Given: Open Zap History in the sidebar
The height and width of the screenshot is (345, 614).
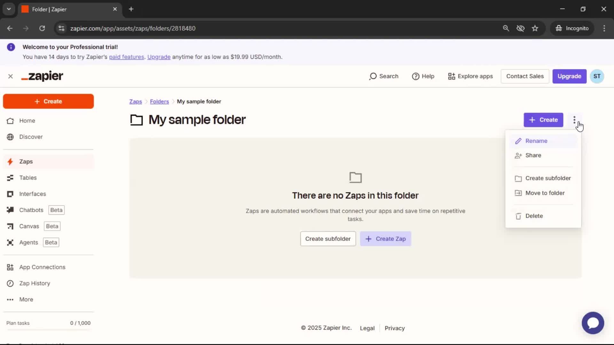Looking at the screenshot, I should pyautogui.click(x=48, y=283).
